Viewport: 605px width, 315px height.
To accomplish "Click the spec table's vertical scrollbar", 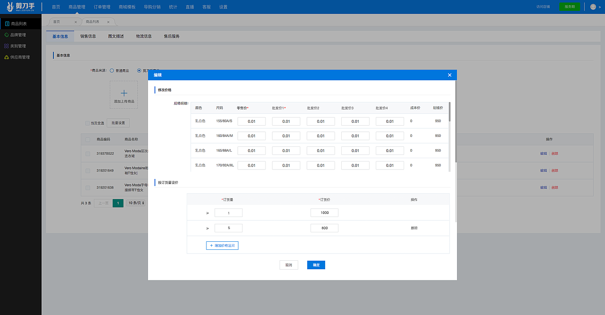I will 449,112.
